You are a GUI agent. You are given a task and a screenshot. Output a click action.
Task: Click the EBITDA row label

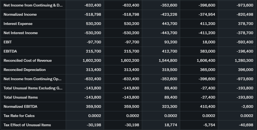10,51
